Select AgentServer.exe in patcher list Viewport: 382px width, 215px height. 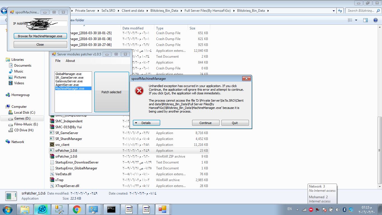[67, 85]
